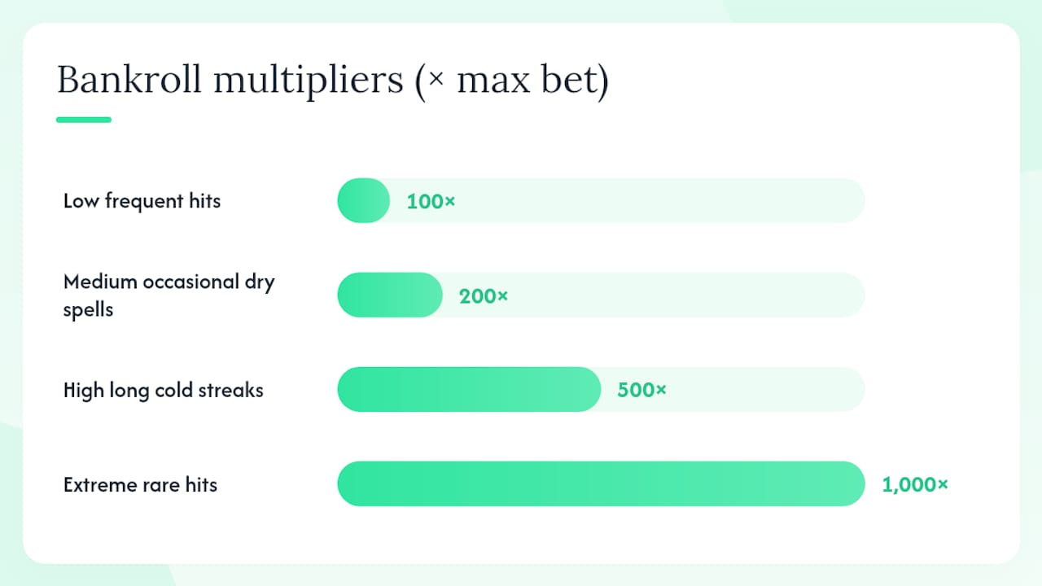Click the Bankroll multipliers title
The width and height of the screenshot is (1042, 586).
(332, 81)
